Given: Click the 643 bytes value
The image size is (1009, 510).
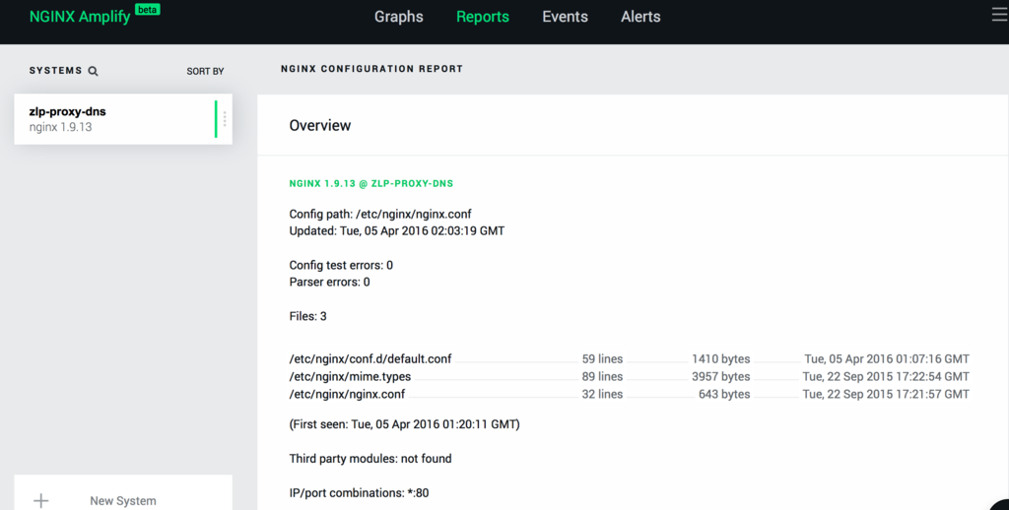Looking at the screenshot, I should pyautogui.click(x=724, y=394).
